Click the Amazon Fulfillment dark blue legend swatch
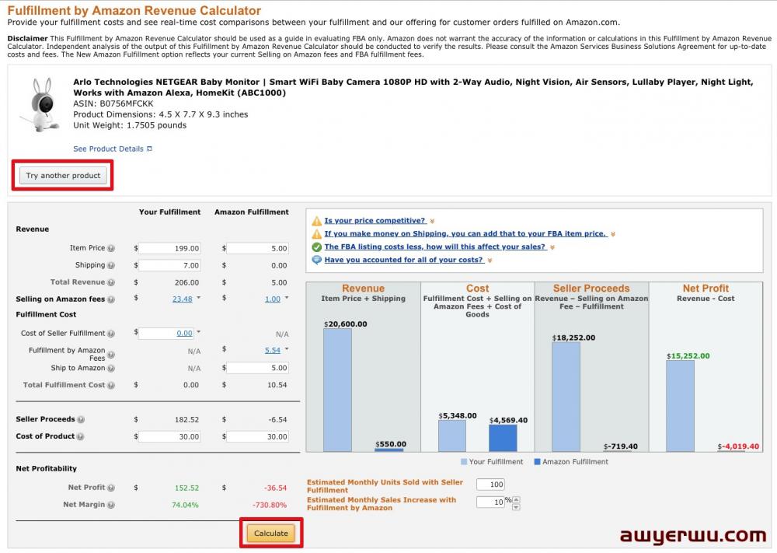Screen dimensions: 777x553 pyautogui.click(x=538, y=462)
